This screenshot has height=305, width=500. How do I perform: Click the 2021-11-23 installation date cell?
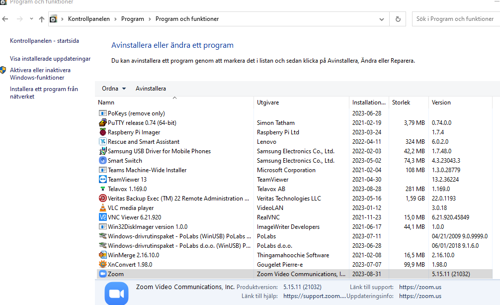[x=367, y=217]
